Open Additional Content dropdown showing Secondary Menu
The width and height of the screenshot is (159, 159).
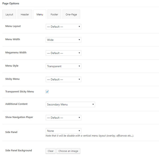pos(70,105)
